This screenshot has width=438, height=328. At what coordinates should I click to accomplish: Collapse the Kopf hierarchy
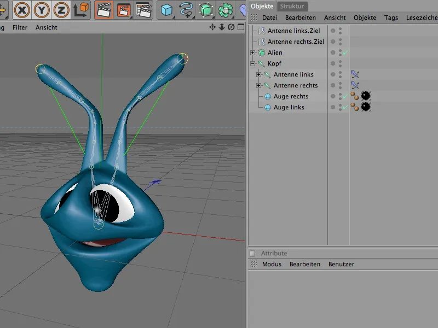[x=252, y=63]
